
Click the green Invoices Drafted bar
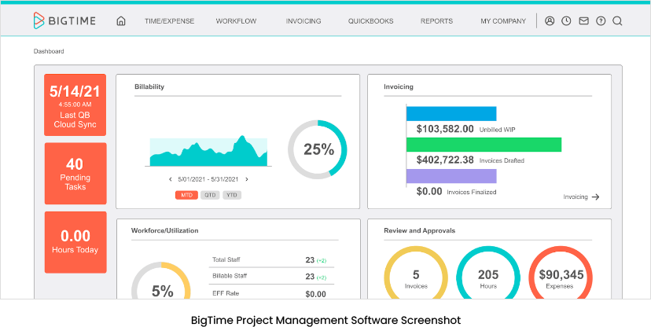[484, 145]
